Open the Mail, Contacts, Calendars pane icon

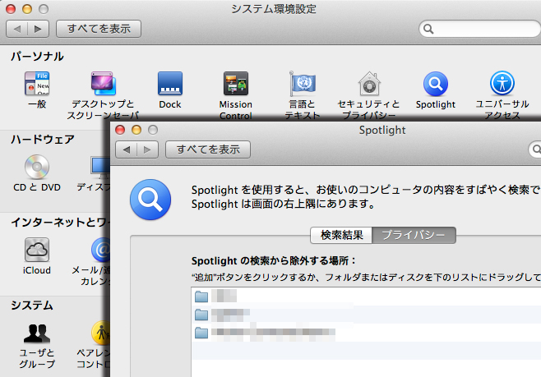click(100, 250)
